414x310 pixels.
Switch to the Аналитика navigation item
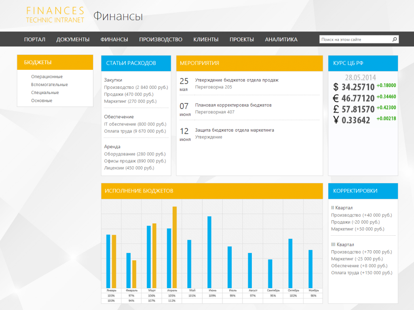[x=281, y=40]
